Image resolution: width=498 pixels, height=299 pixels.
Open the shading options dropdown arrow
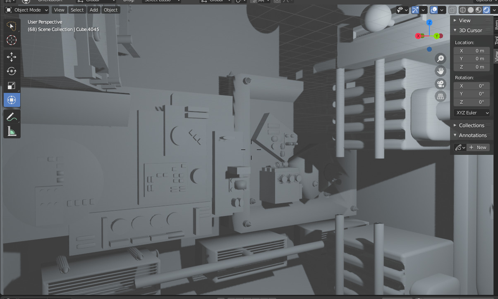tap(494, 10)
